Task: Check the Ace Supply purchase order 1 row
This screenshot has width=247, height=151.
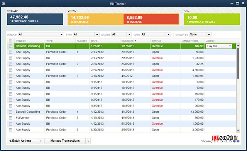Action: [x=10, y=52]
